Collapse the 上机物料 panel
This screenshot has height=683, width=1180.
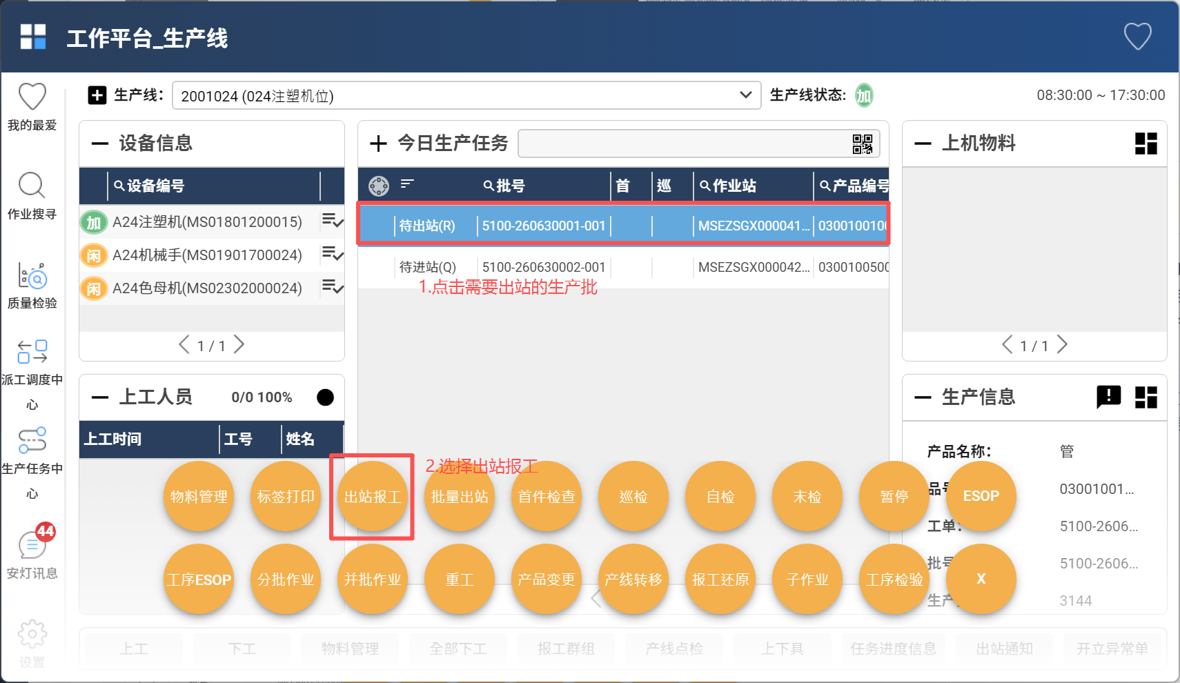(923, 143)
